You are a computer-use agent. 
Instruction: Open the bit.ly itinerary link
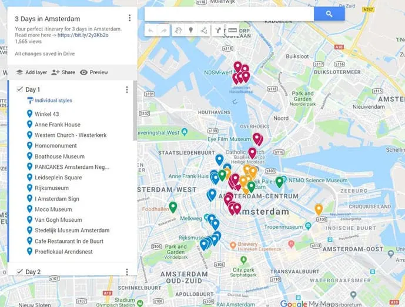click(83, 35)
